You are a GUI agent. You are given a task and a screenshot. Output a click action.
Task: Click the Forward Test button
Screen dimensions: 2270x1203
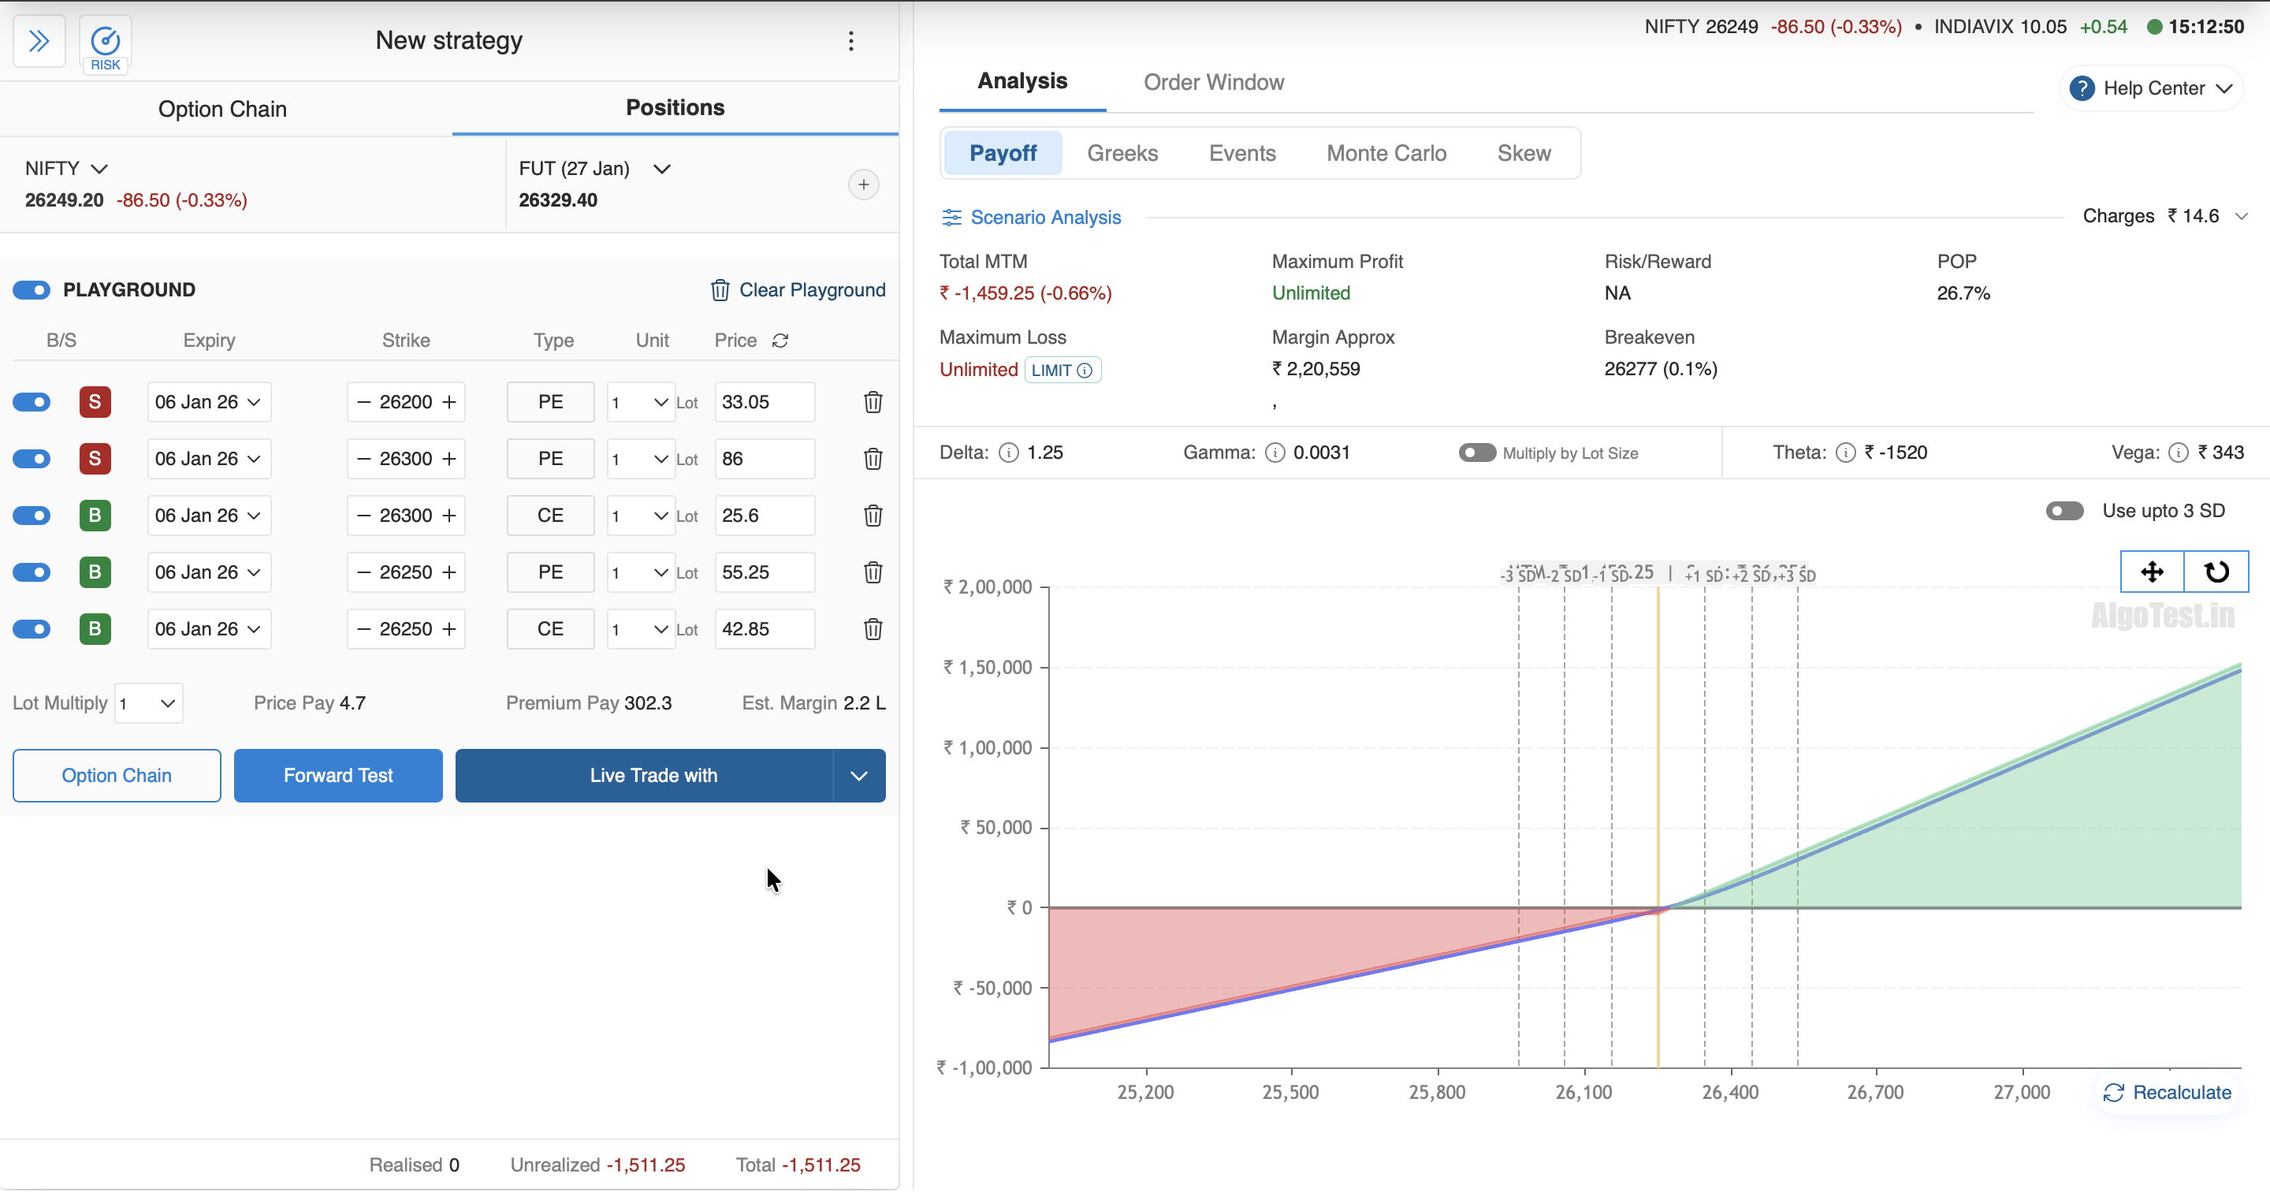coord(337,776)
